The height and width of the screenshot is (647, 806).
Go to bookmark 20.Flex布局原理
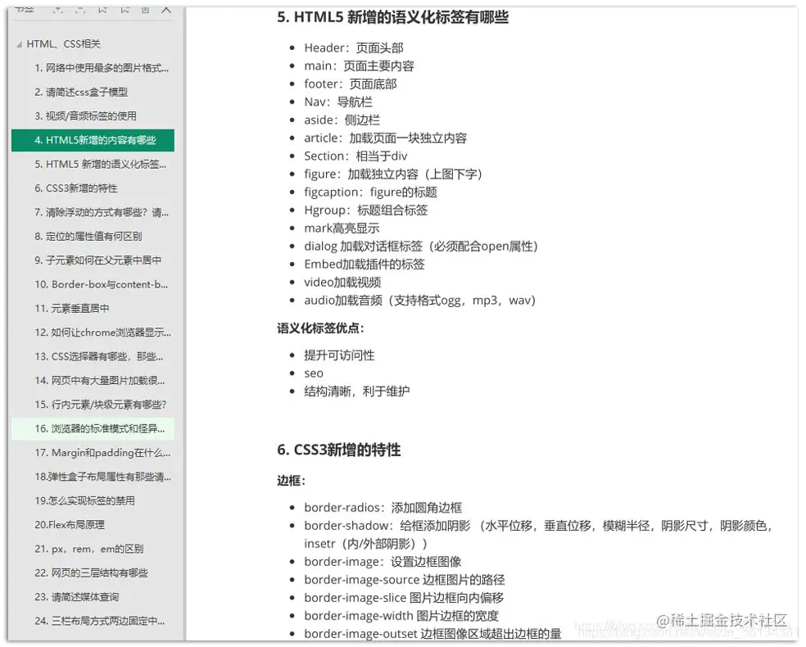pos(70,525)
